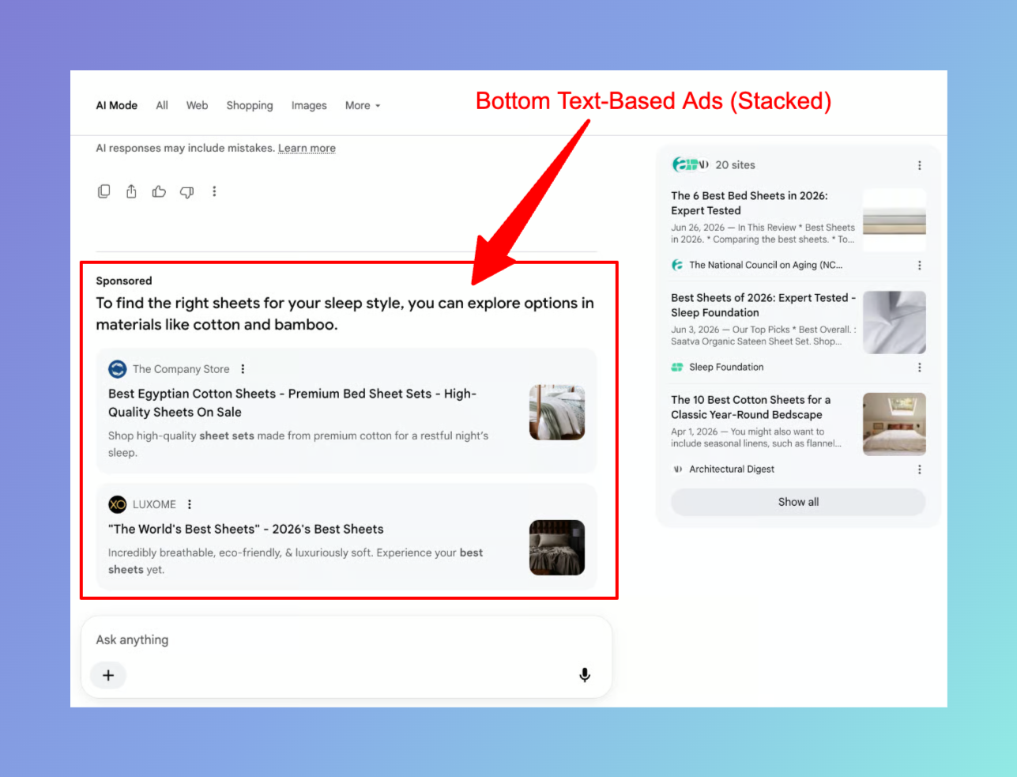The height and width of the screenshot is (777, 1017).
Task: Click The Company Store bedding thumbnail
Action: pyautogui.click(x=557, y=413)
